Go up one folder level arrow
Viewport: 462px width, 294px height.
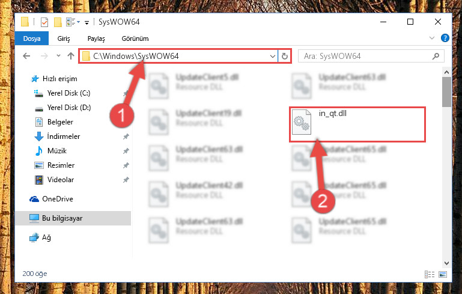point(71,56)
